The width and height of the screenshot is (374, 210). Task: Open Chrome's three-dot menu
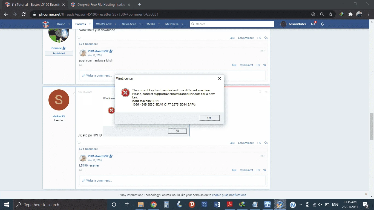pos(368,14)
